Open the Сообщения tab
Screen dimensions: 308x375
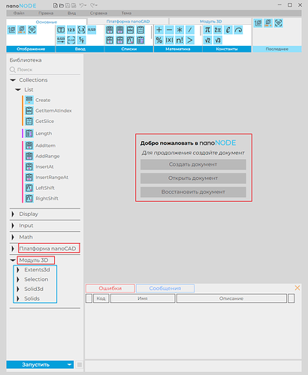pos(165,288)
